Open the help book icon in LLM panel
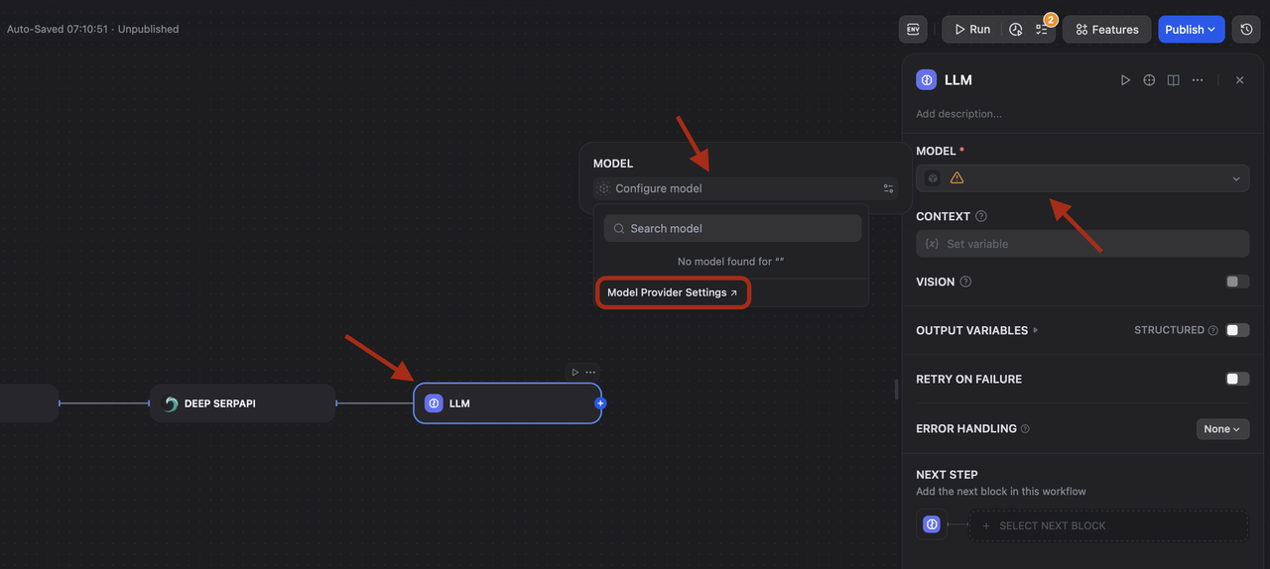This screenshot has height=569, width=1270. [x=1173, y=80]
